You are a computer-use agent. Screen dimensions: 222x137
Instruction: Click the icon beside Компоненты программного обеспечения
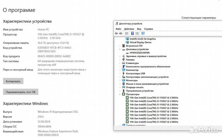coord(123,66)
